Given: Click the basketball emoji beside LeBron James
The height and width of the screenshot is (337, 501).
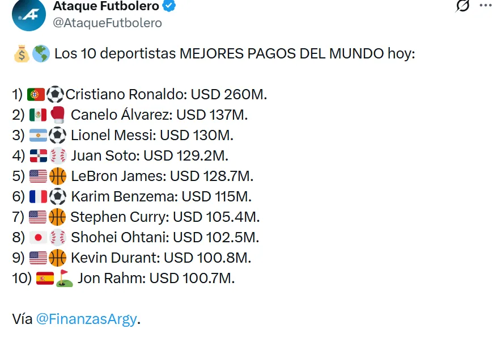Looking at the screenshot, I should (58, 176).
